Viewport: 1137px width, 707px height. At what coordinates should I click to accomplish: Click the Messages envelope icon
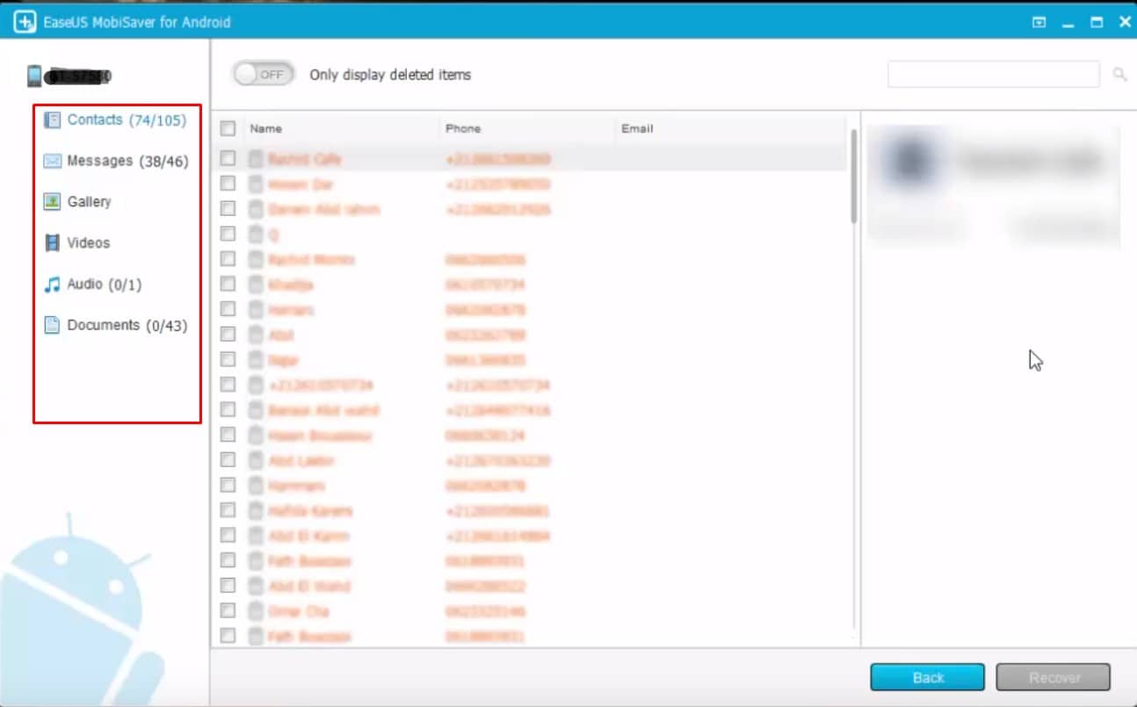click(52, 161)
